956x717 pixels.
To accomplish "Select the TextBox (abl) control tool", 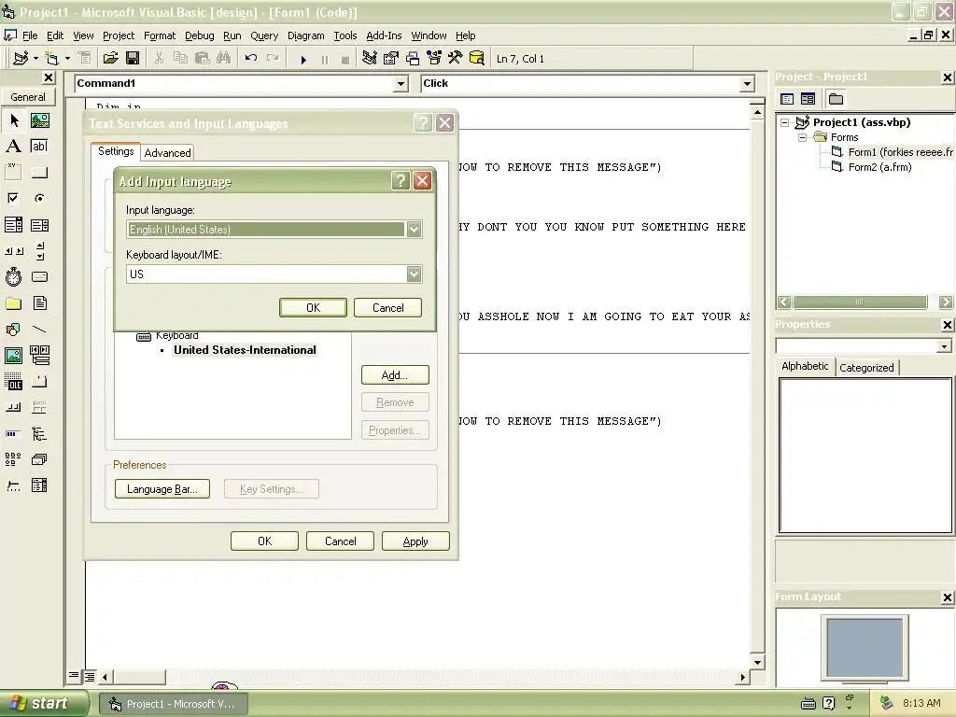I will (39, 147).
